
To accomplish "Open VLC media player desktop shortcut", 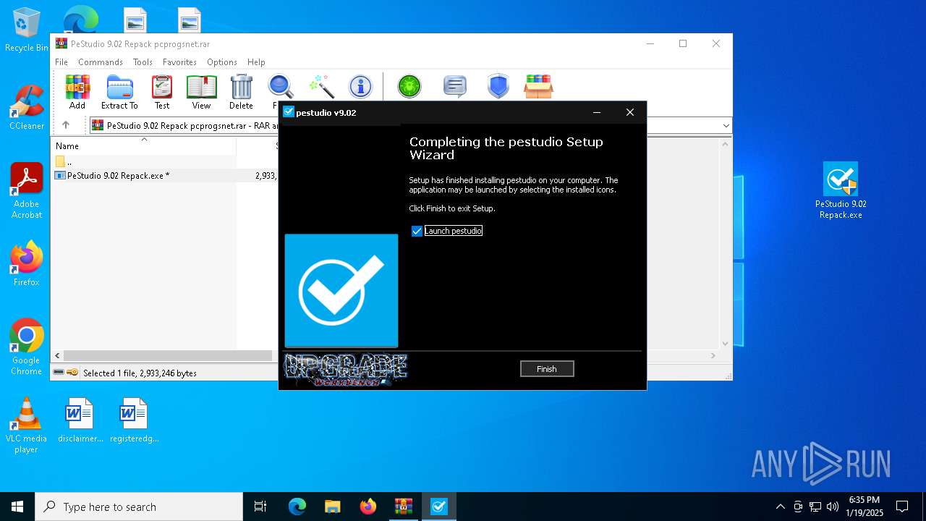I will 27,425.
